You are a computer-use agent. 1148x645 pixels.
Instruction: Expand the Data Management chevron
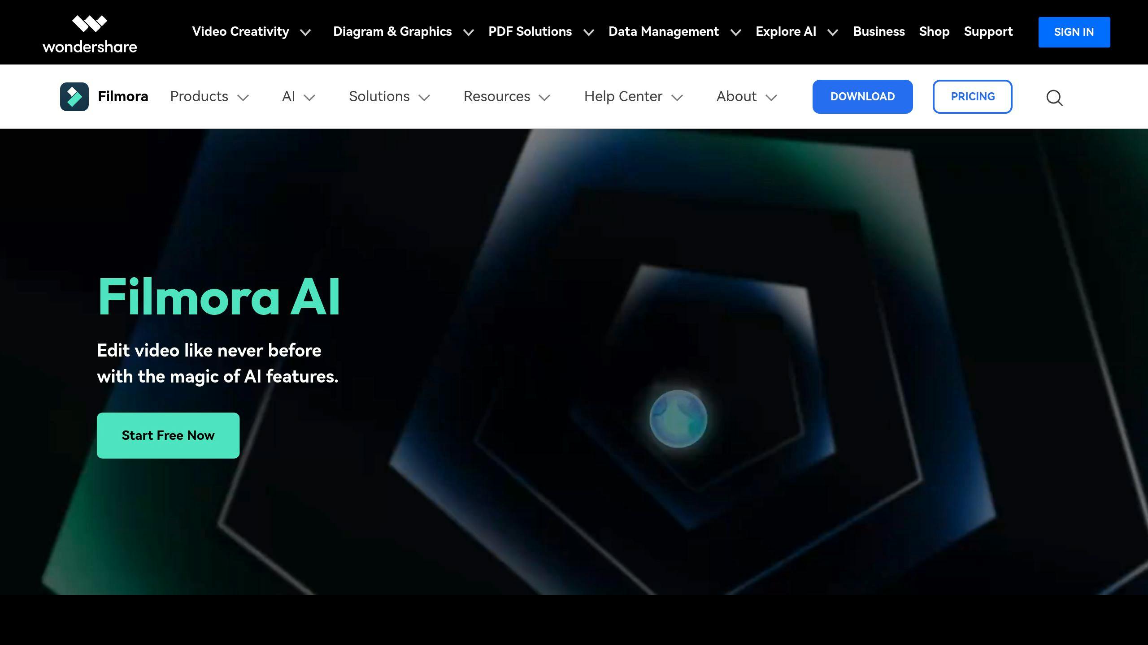pos(736,32)
